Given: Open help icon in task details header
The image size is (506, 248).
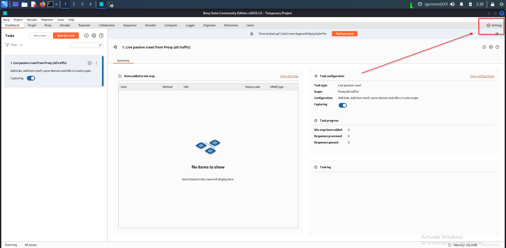Looking at the screenshot, I should [x=497, y=47].
